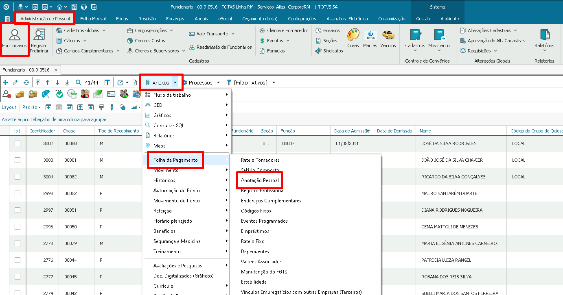Mark the checkbox for Maria Eugênia Antunes Carneiro
This screenshot has width=563, height=295.
coord(18,243)
